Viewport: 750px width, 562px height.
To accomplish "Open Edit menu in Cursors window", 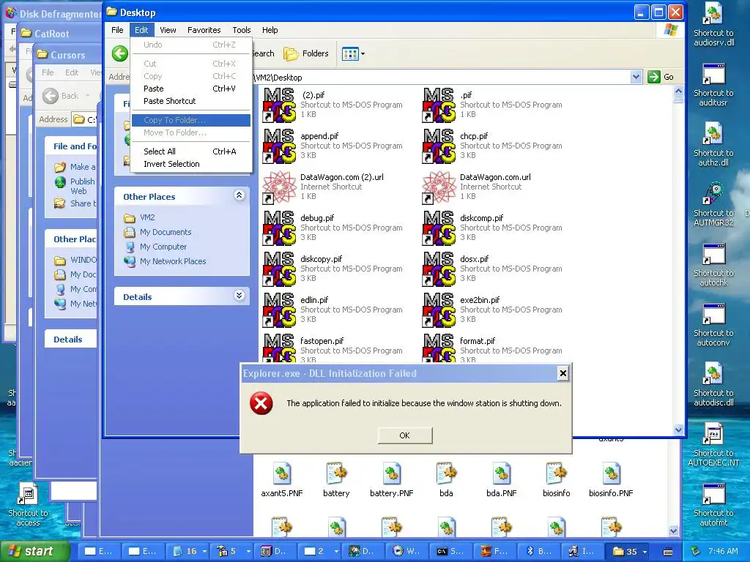I will click(72, 72).
